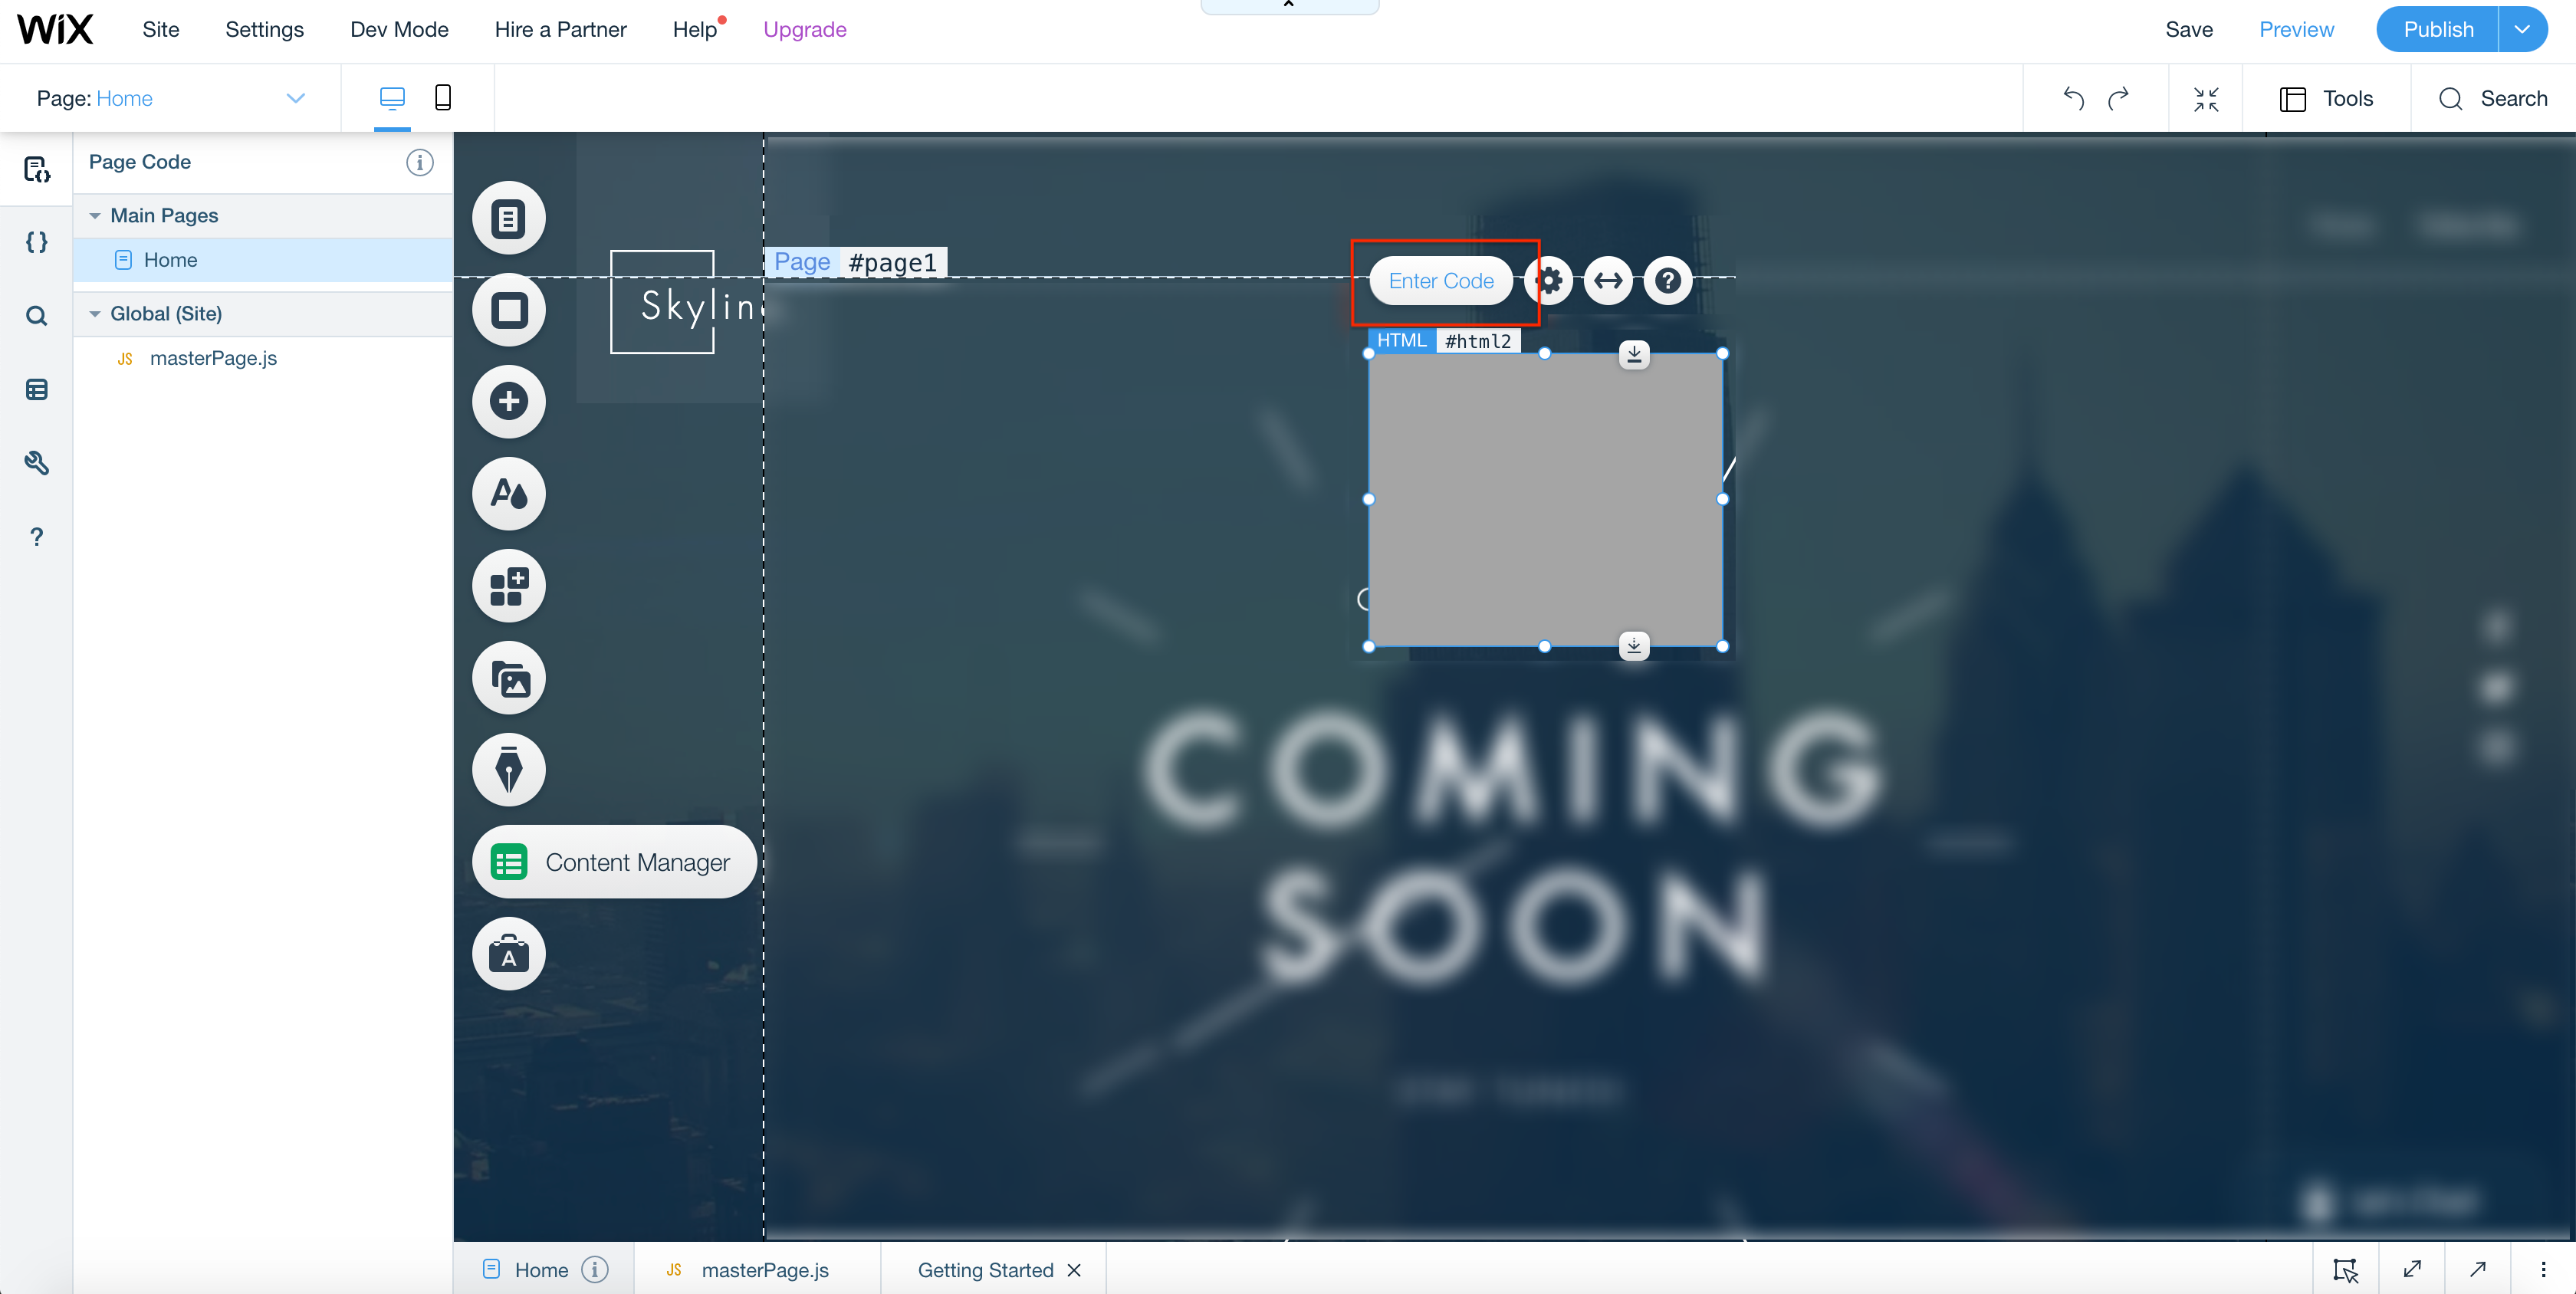
Task: Open the Media images icon
Action: [509, 678]
